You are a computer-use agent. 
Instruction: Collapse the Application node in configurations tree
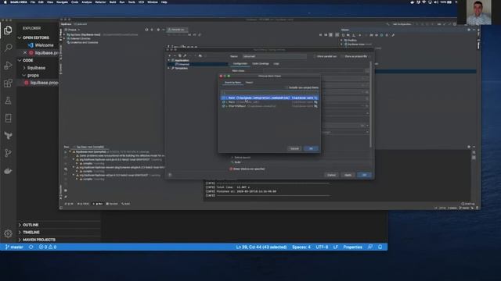169,60
